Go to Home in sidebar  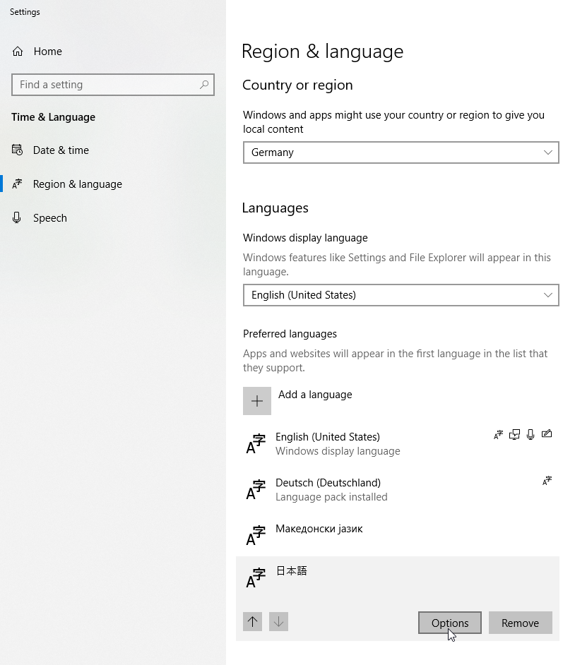click(47, 52)
